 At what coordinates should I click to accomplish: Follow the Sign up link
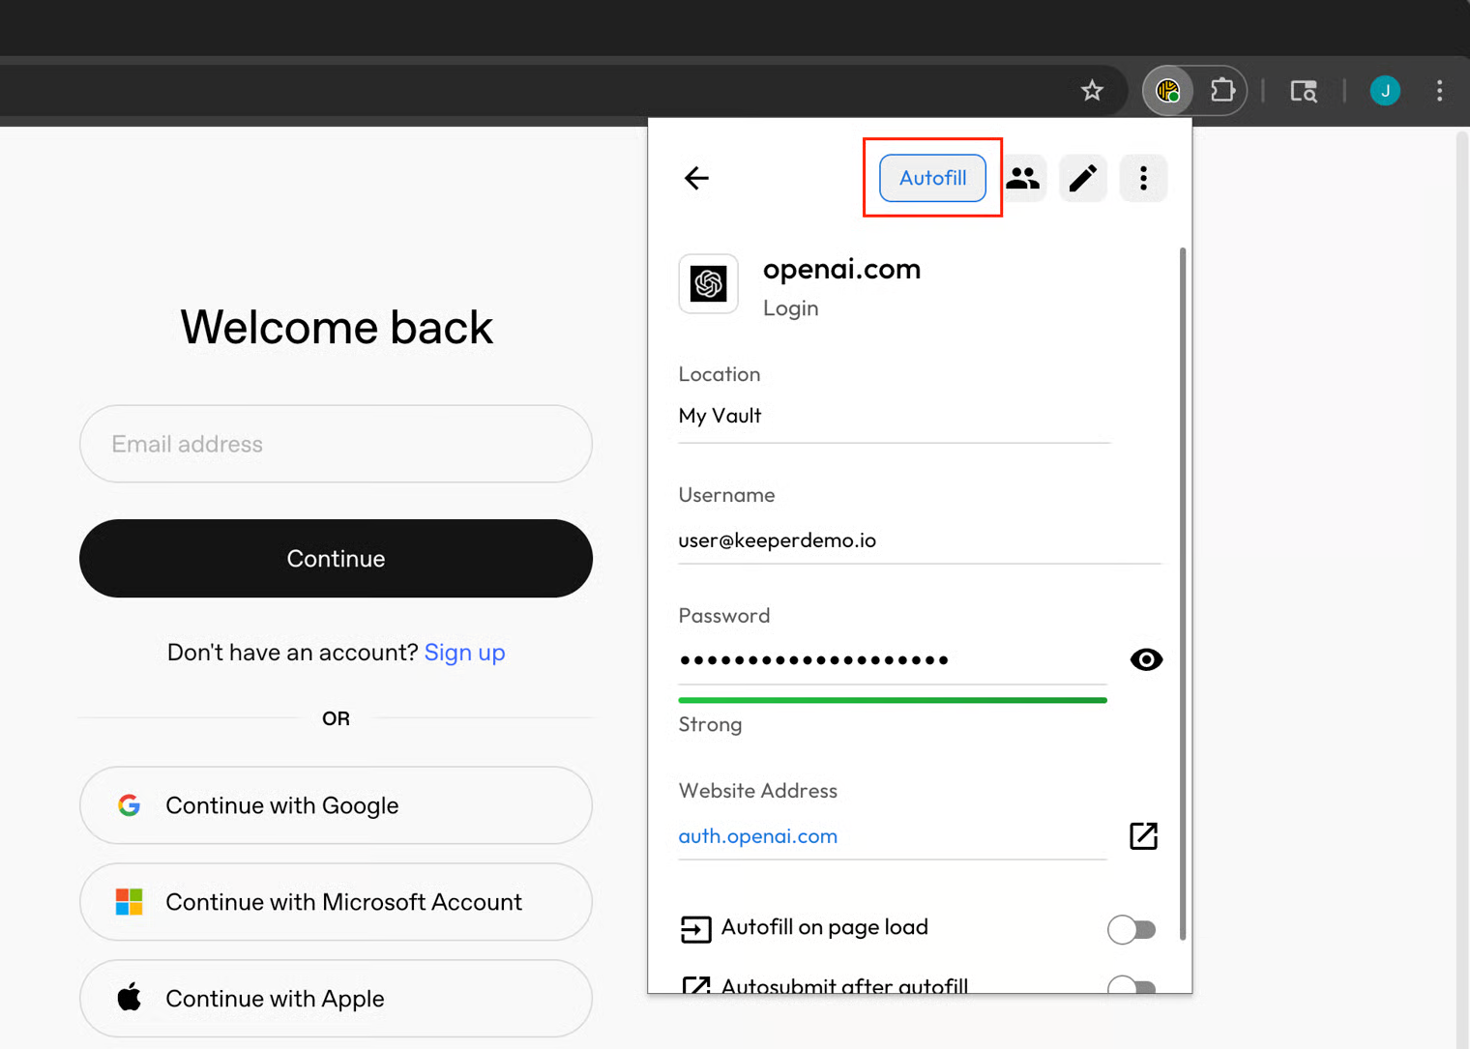pos(464,653)
